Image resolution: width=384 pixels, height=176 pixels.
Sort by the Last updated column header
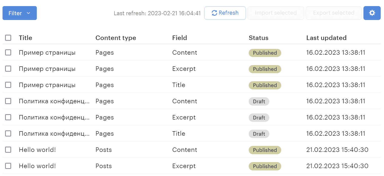[326, 38]
